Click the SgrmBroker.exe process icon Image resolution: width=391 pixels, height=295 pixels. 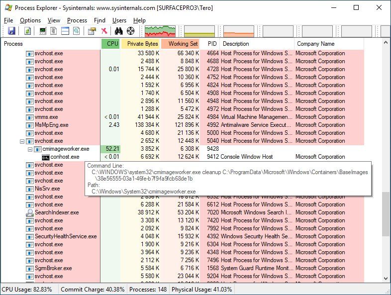[x=30, y=269]
